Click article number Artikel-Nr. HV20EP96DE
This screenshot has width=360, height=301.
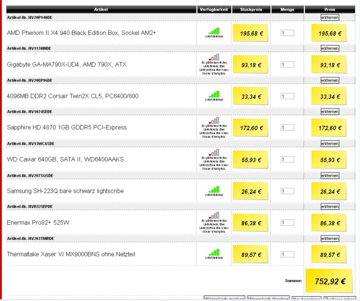(x=30, y=80)
